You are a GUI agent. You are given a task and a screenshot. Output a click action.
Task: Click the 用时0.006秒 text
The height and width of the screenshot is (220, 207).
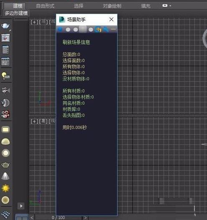74,127
